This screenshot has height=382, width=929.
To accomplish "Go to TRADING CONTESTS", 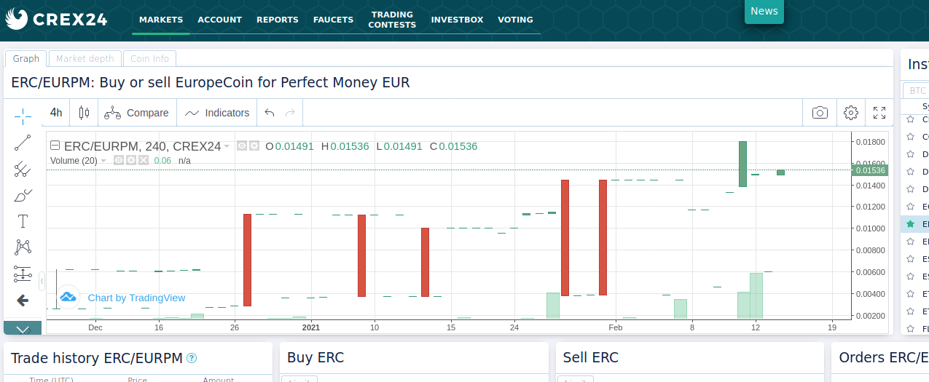I will tap(392, 20).
